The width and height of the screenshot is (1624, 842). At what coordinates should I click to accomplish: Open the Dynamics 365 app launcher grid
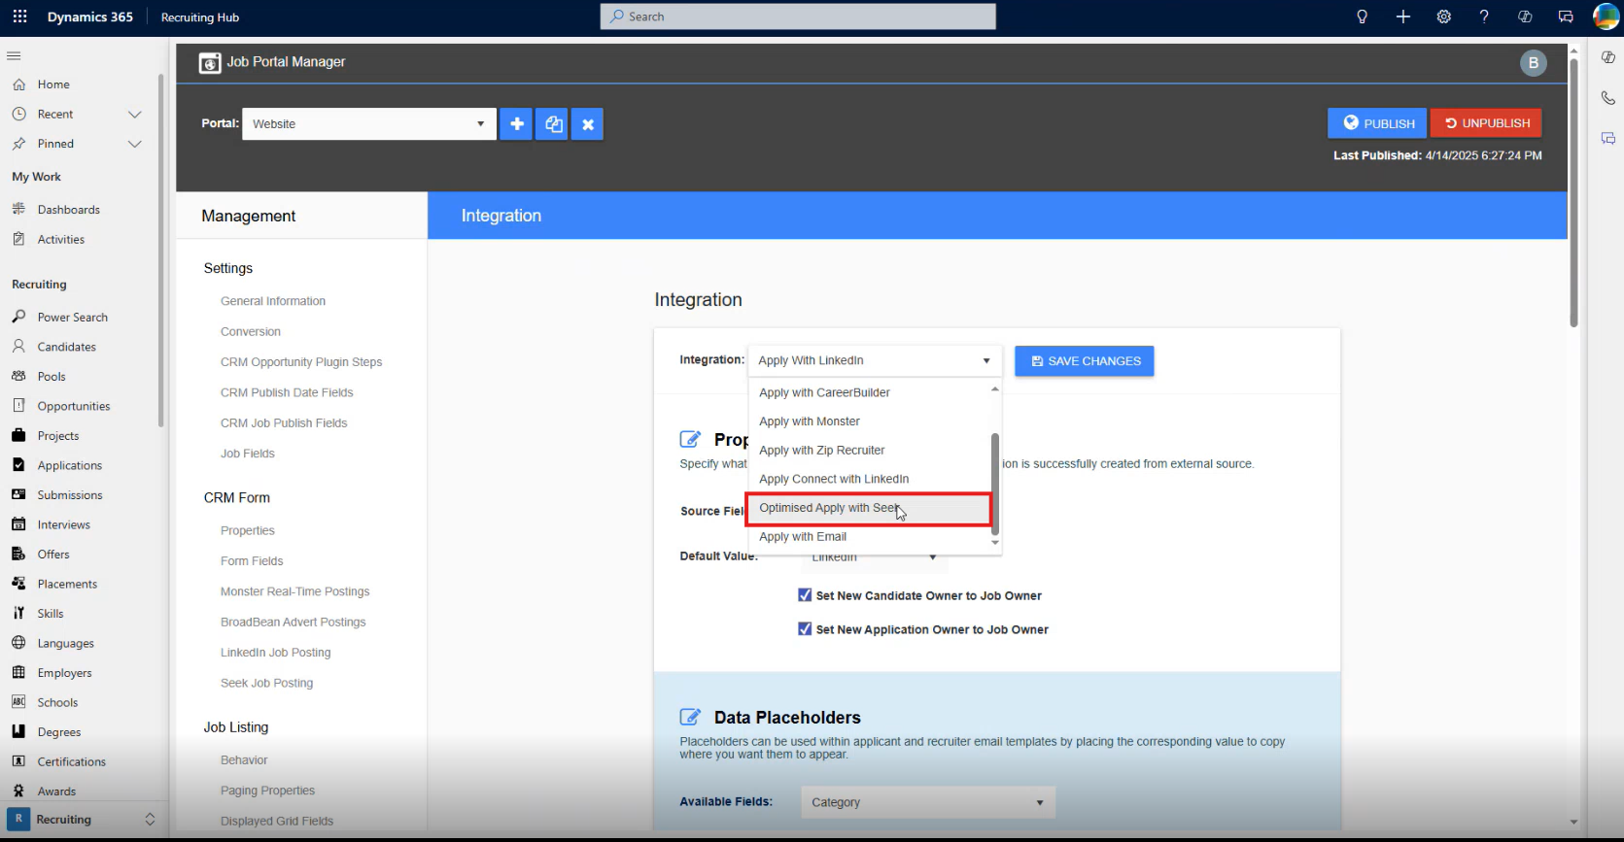pyautogui.click(x=19, y=17)
